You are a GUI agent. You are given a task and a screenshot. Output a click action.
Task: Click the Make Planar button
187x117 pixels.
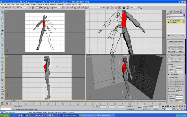coord(172,51)
